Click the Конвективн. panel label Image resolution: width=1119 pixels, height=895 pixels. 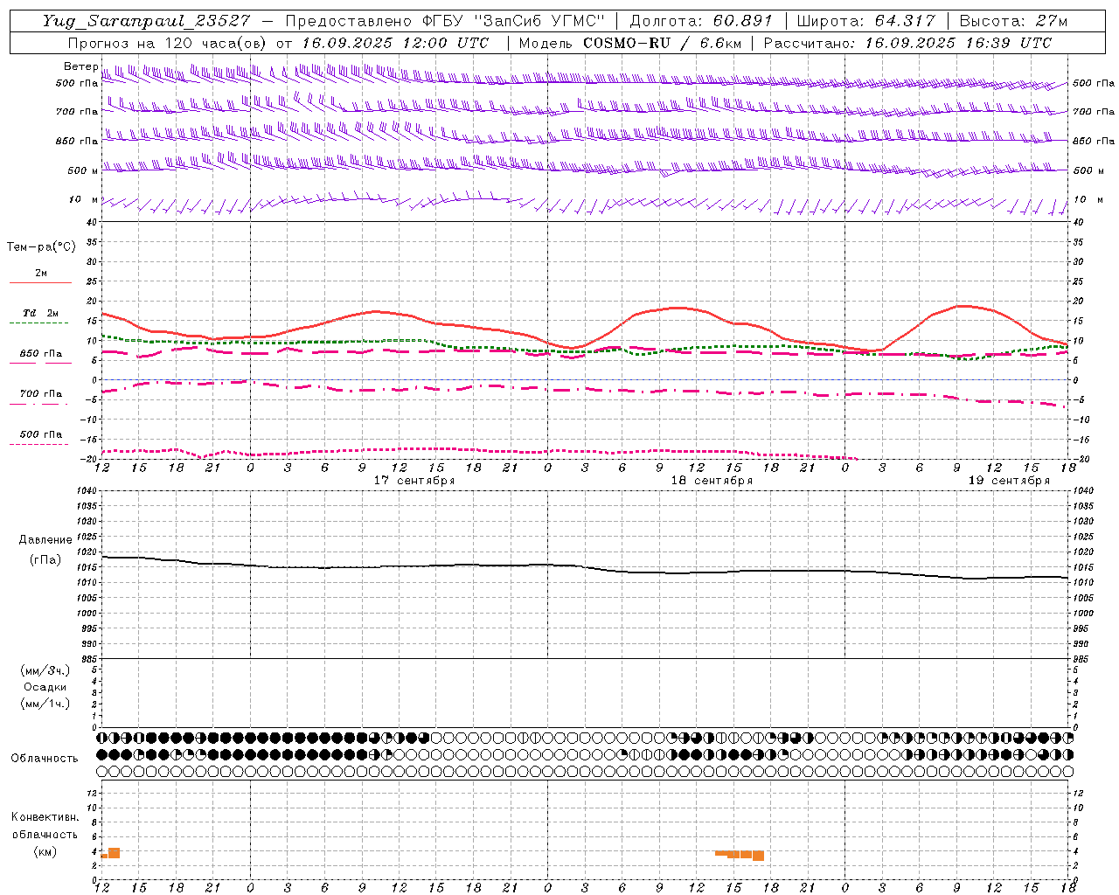click(x=45, y=817)
